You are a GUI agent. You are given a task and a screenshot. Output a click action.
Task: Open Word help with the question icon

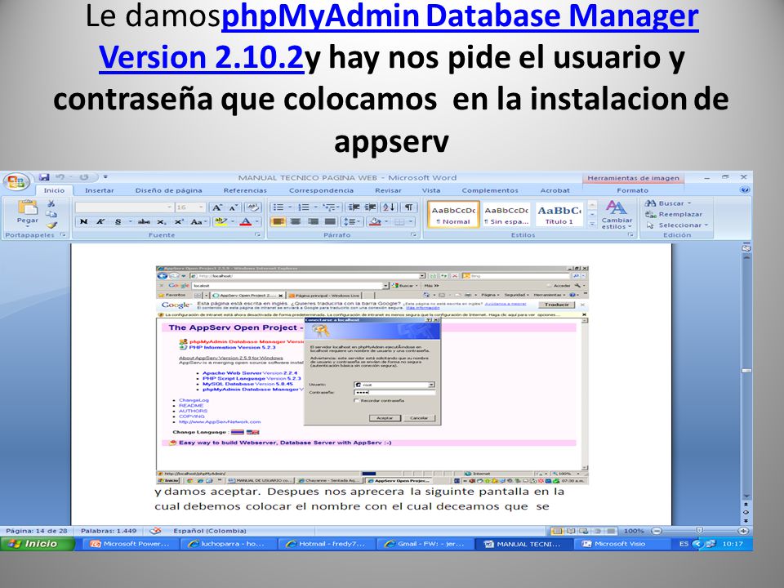745,190
